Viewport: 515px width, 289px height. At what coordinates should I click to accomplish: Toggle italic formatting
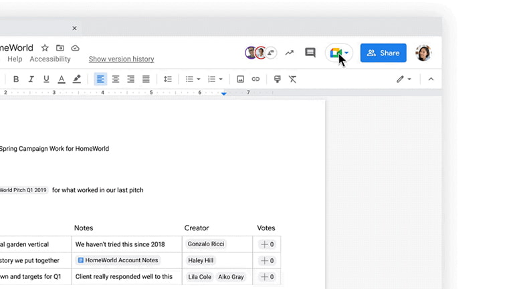tap(31, 79)
